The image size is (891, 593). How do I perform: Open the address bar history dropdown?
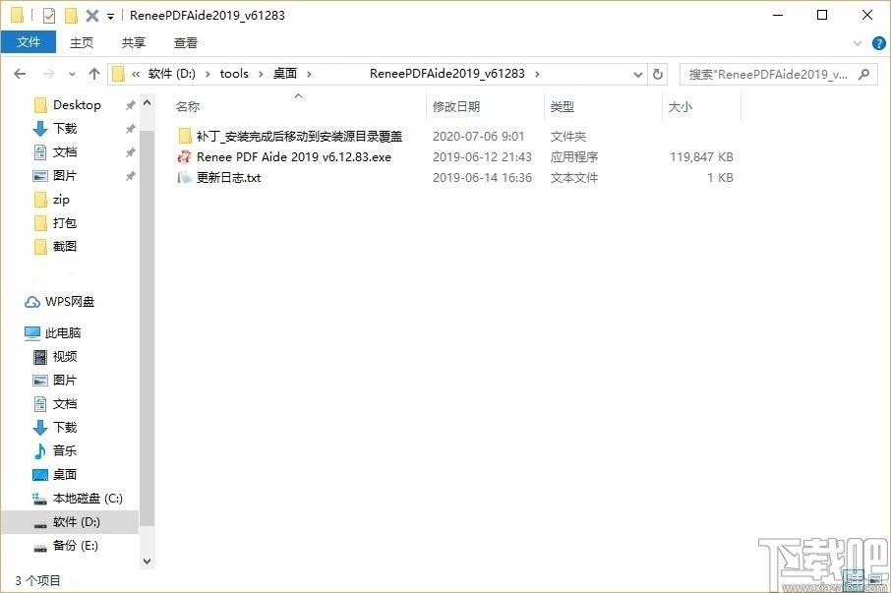[x=637, y=75]
